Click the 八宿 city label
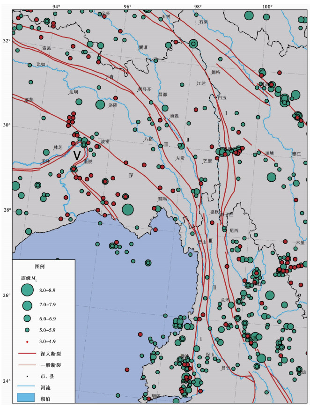Image resolution: width=310 pixels, height=407 pixels. click(148, 139)
